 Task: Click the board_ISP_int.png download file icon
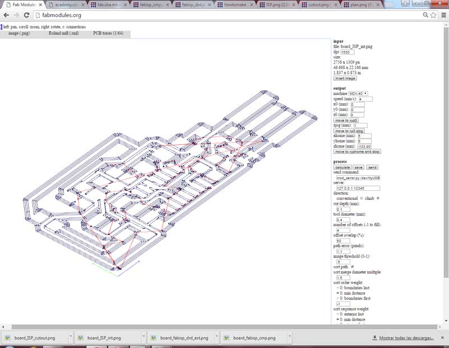(80, 338)
